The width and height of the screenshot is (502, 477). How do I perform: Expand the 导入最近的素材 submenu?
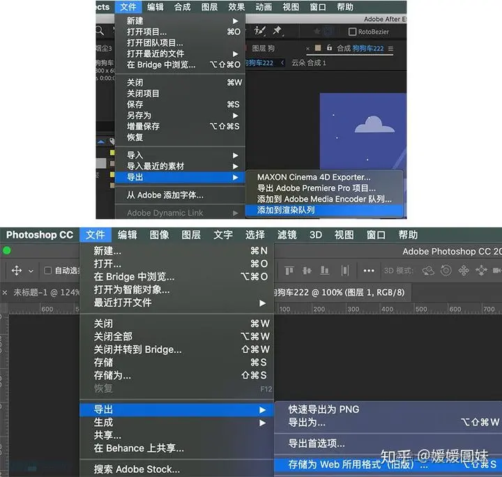point(236,166)
